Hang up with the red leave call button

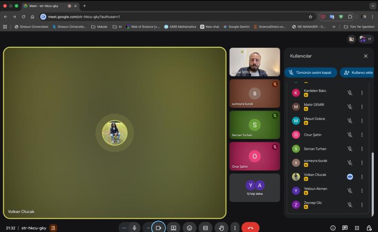click(250, 228)
